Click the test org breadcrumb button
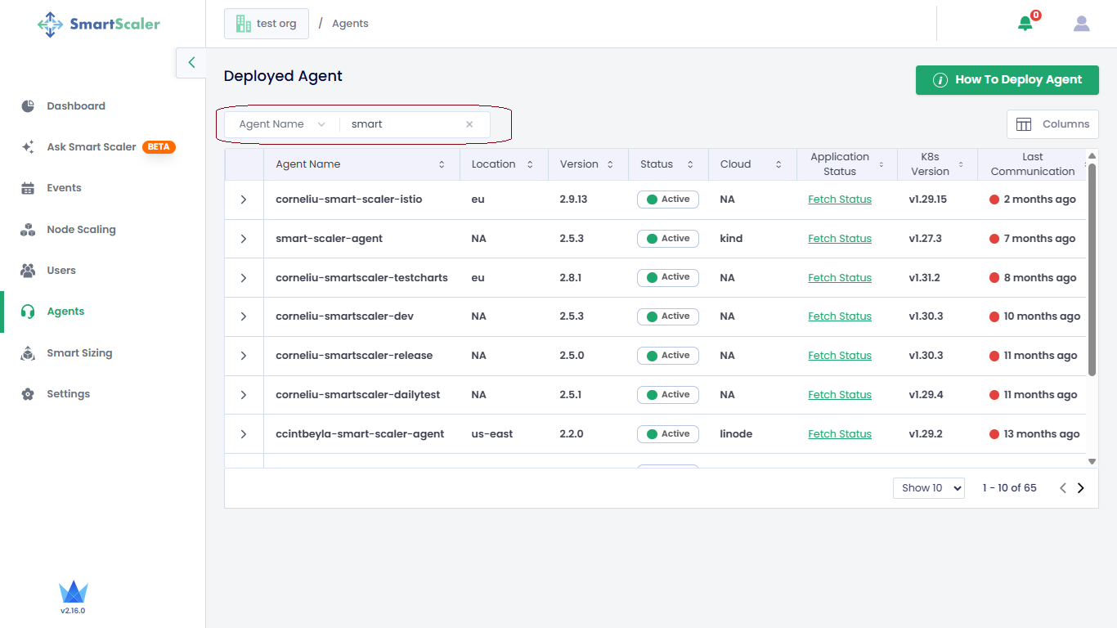Viewport: 1117px width, 628px height. pos(267,24)
